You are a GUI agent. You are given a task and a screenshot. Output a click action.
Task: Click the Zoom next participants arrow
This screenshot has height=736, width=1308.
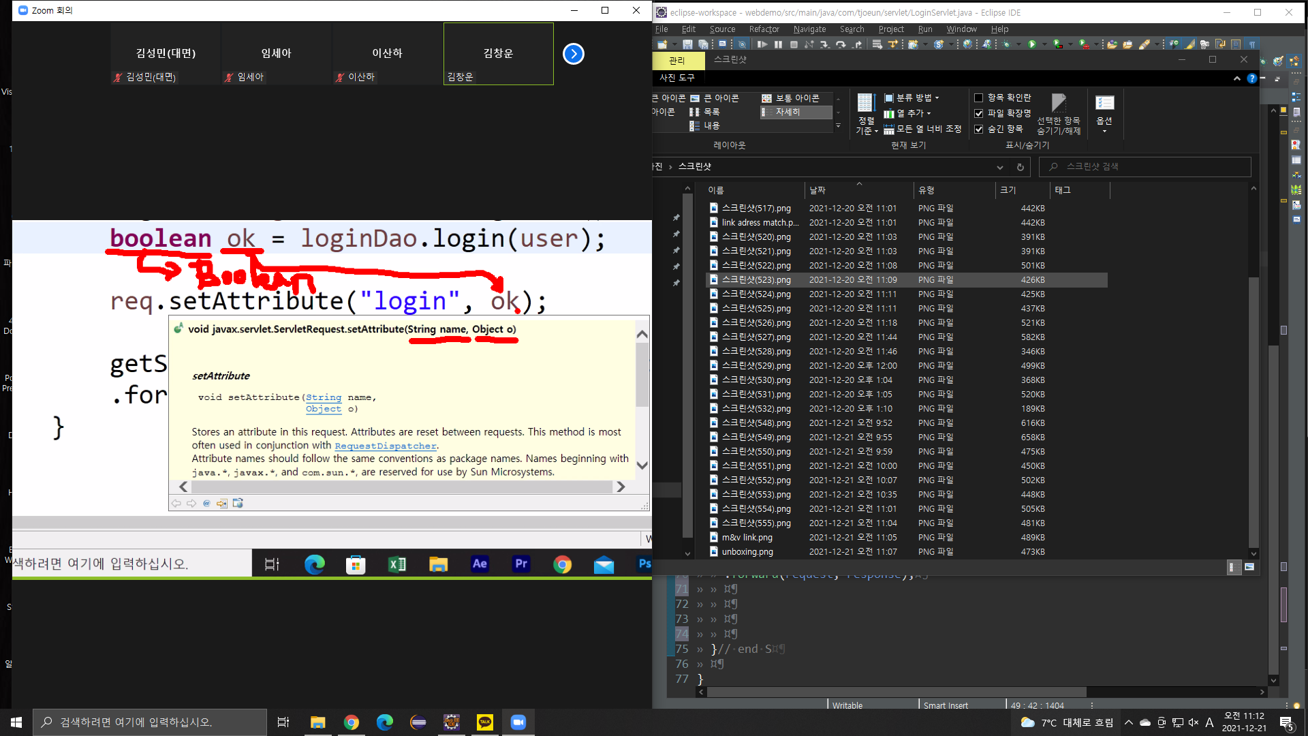(x=574, y=54)
